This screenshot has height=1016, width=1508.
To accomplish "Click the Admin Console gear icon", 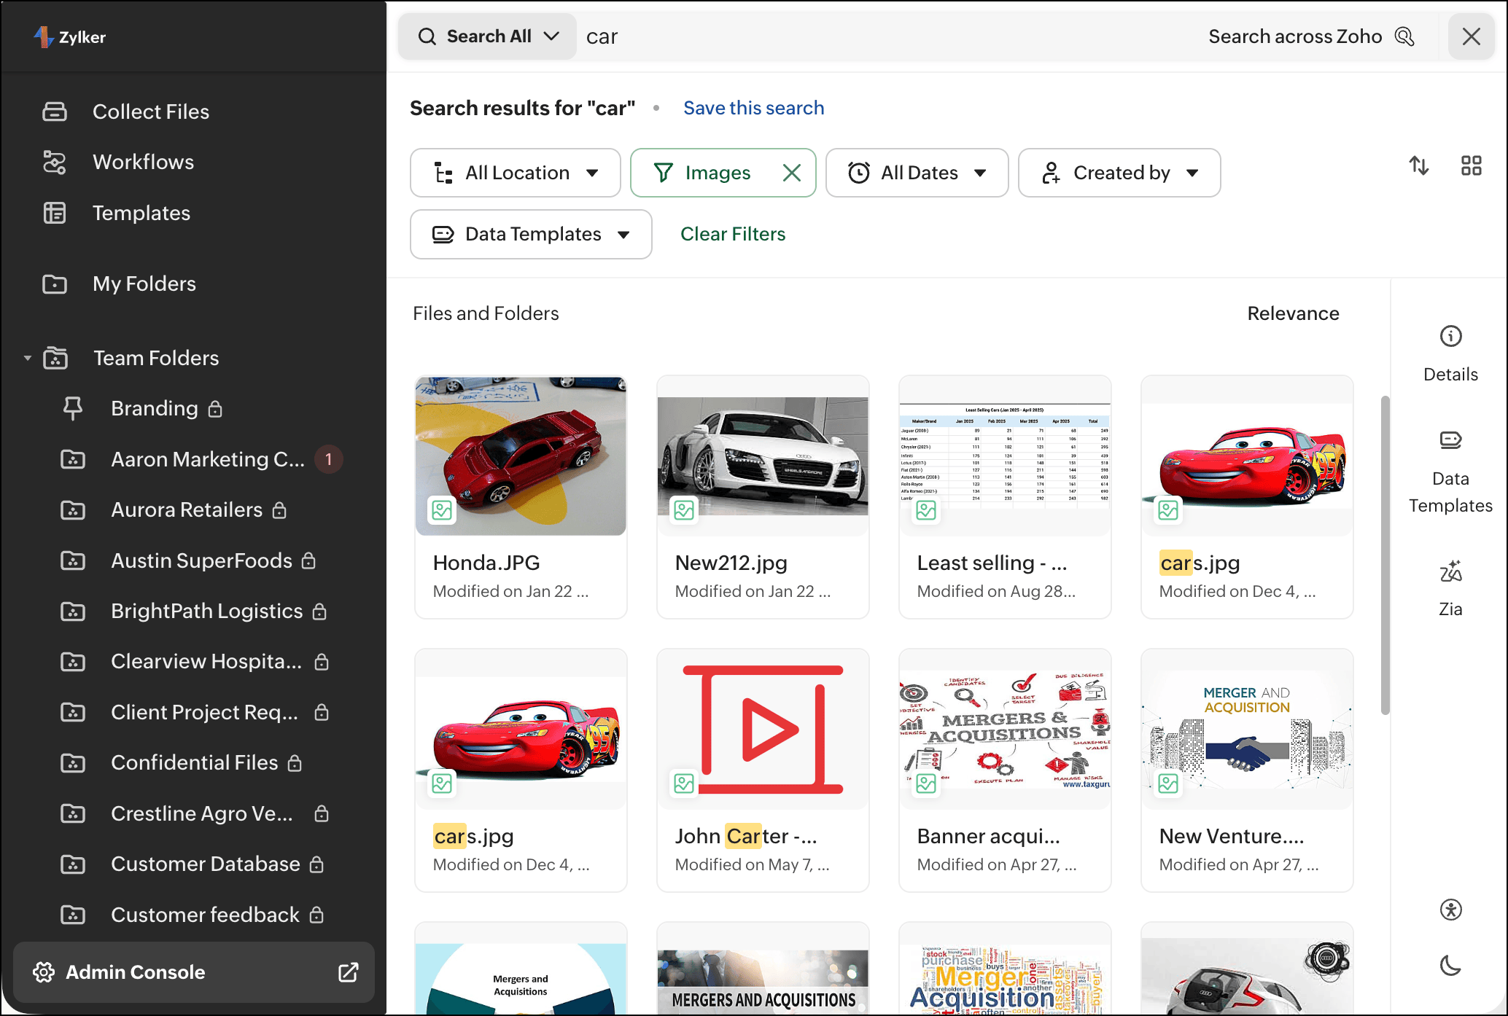I will (x=44, y=972).
